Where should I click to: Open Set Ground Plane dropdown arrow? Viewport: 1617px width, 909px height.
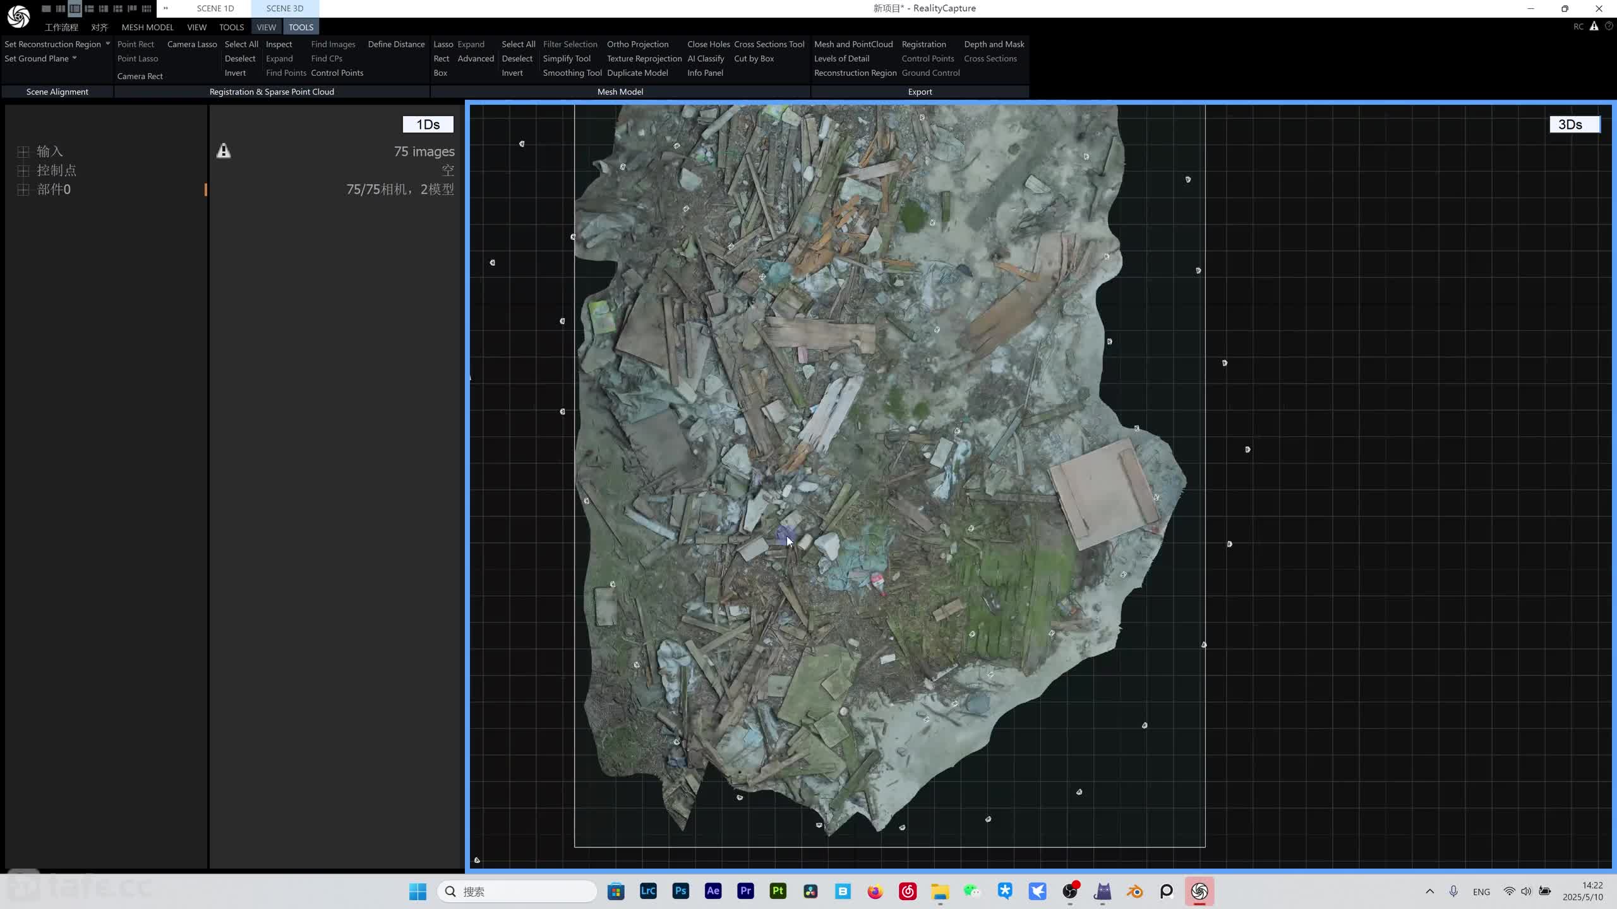[x=75, y=58]
